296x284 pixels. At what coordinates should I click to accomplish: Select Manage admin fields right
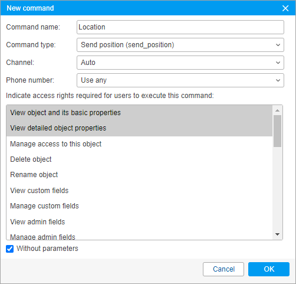139,236
